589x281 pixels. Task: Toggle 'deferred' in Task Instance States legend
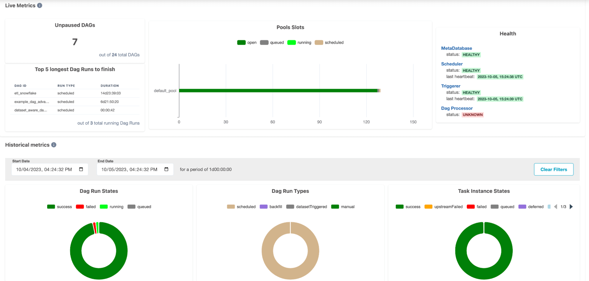click(531, 207)
